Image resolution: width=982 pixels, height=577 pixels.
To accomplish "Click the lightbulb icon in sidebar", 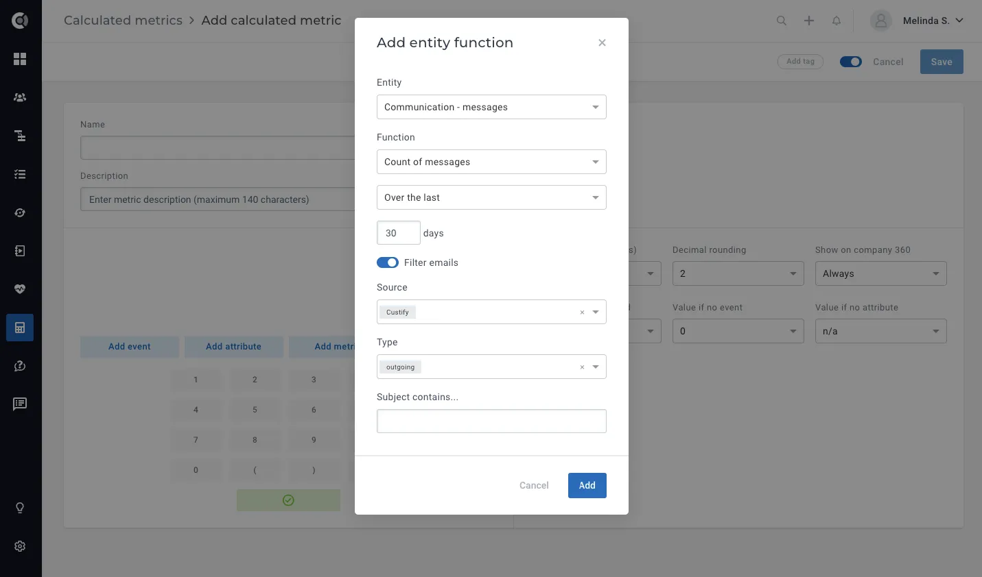I will (x=20, y=508).
